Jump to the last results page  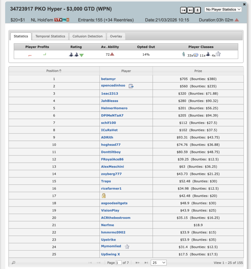(x=146, y=263)
